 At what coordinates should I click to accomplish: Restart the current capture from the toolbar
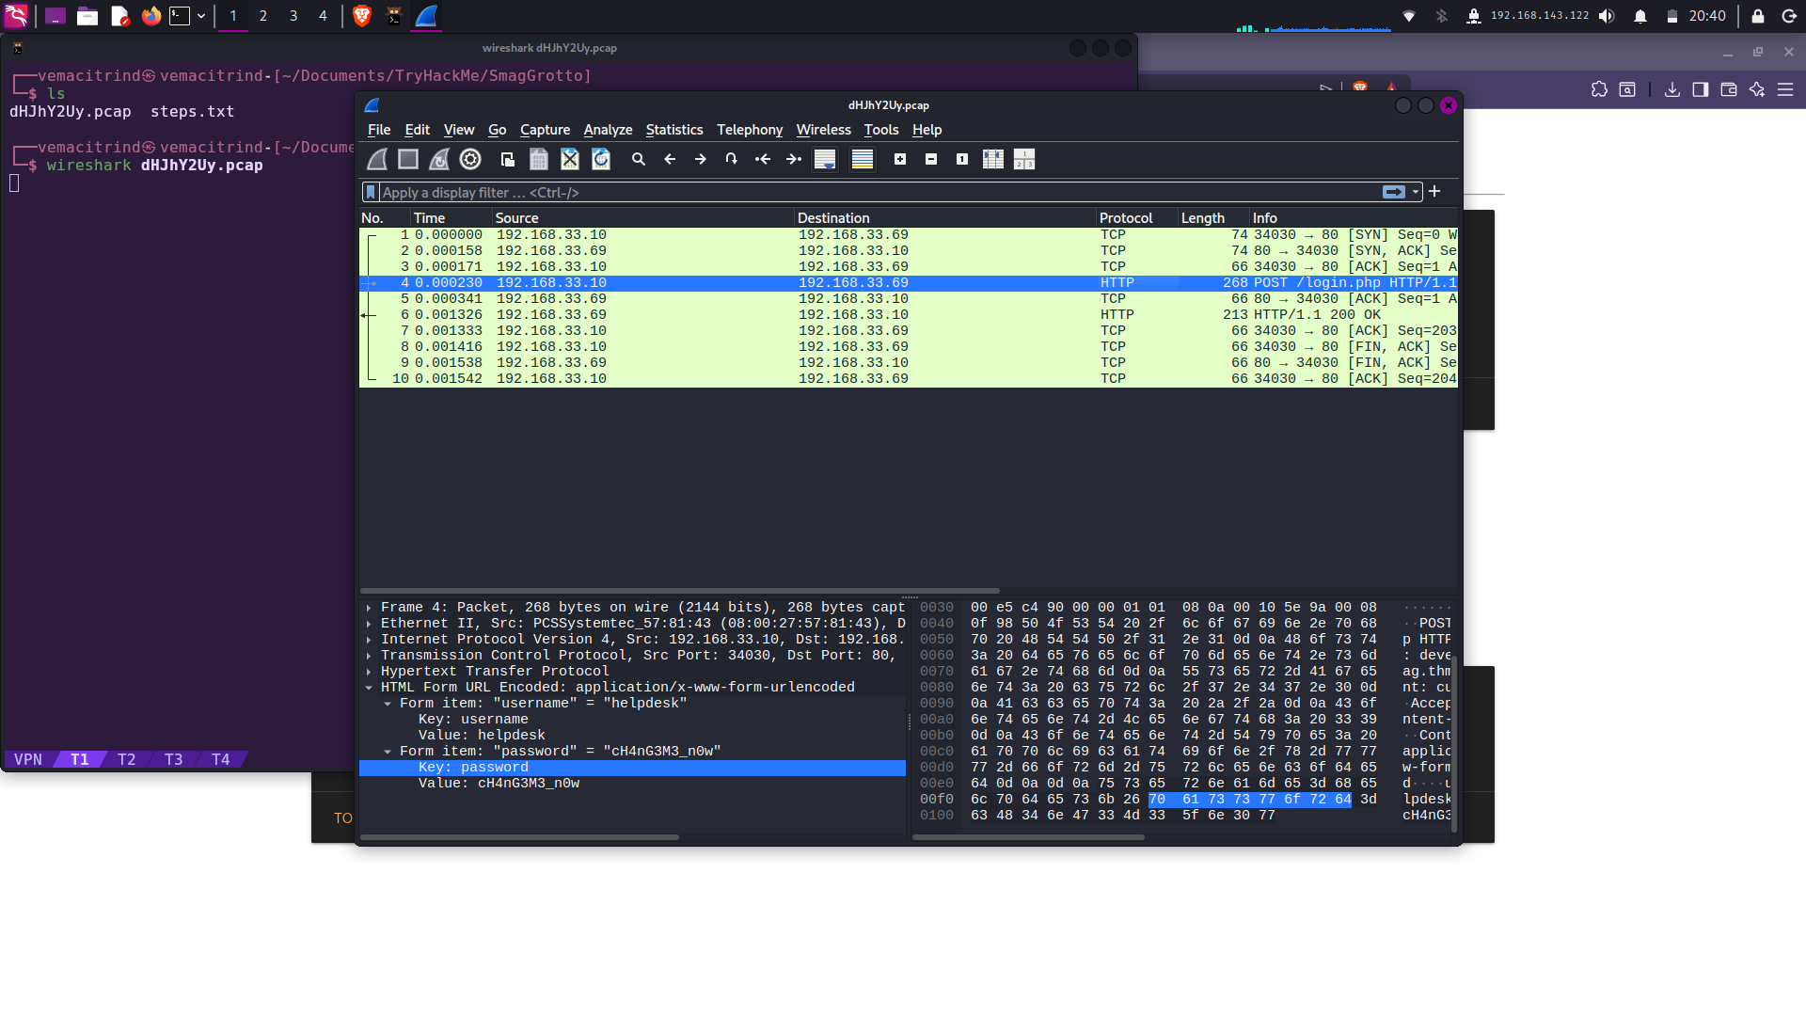click(x=439, y=159)
